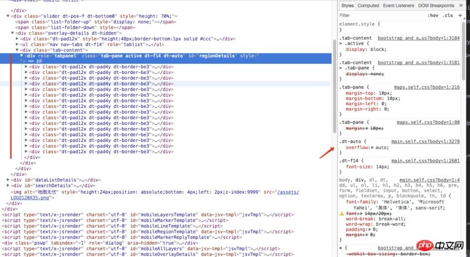The height and width of the screenshot is (257, 470).
Task: Click the plus icon to add style rule
Action: tap(460, 15)
